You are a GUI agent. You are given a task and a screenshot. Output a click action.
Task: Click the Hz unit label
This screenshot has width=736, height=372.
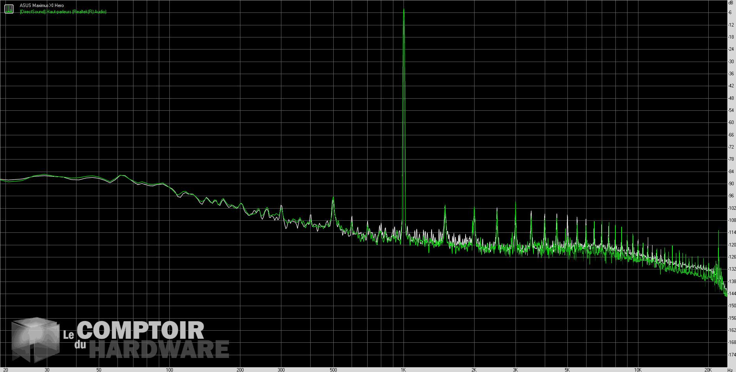[x=730, y=370]
